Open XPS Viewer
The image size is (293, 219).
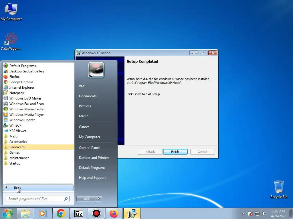(38, 131)
